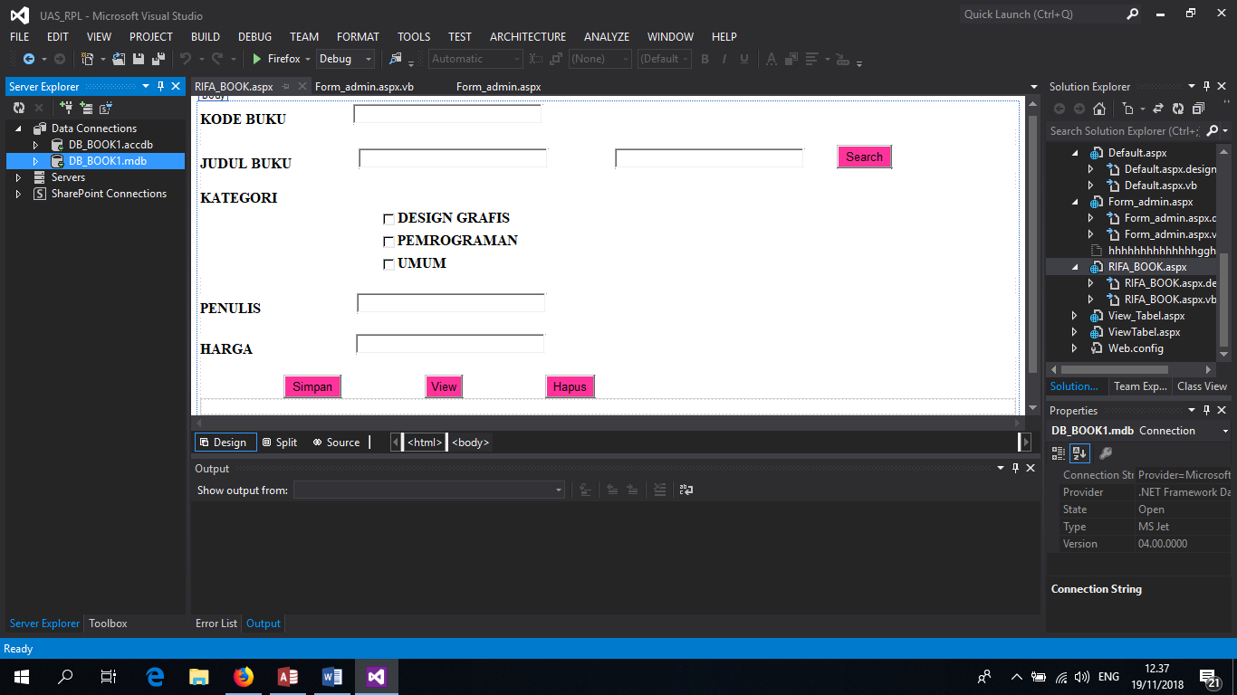Click the Refresh icon in Server Explorer
This screenshot has height=695, width=1237.
[x=17, y=108]
